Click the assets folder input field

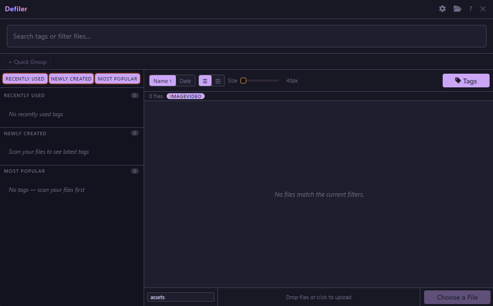pos(180,297)
